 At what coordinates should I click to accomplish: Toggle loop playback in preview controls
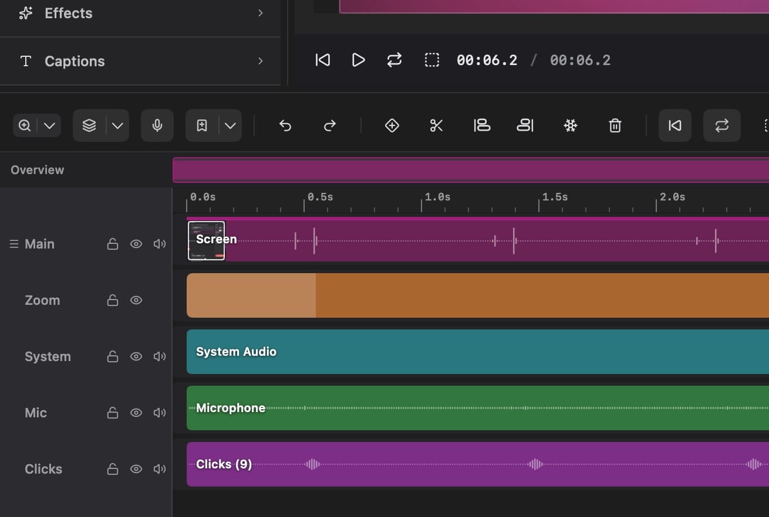tap(394, 60)
